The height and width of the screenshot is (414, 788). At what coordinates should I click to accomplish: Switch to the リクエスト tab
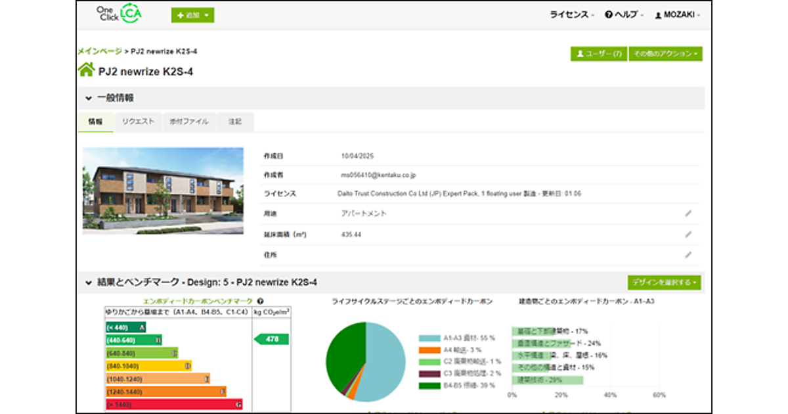coord(138,122)
